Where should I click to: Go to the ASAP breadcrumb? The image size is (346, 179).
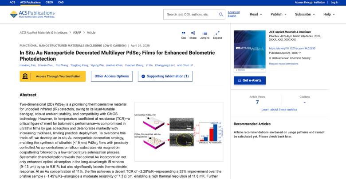click(77, 33)
